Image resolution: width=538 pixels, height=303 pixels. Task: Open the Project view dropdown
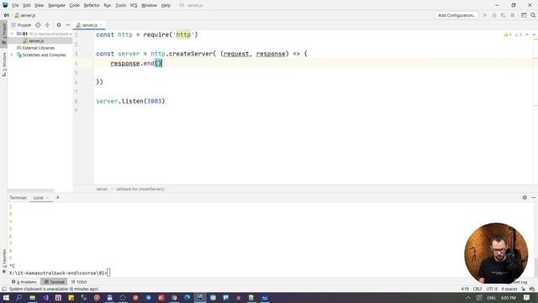pos(21,25)
